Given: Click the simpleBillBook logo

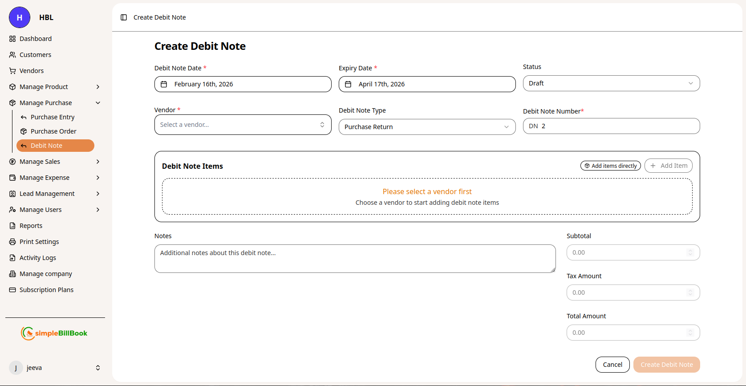Looking at the screenshot, I should [54, 333].
